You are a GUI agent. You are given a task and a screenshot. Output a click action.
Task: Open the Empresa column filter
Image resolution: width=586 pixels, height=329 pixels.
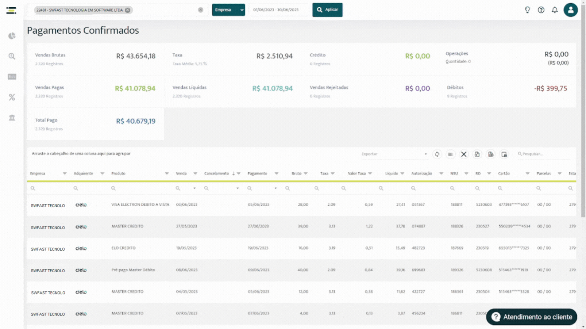[65, 174]
